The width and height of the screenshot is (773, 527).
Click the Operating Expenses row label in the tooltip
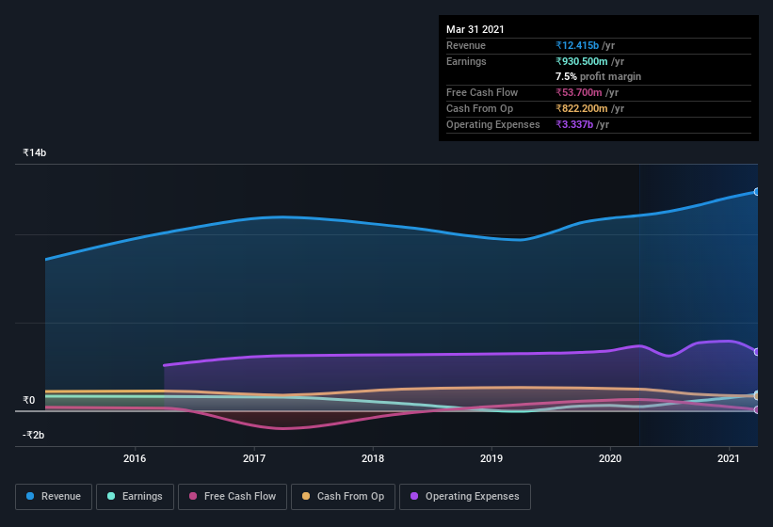(x=493, y=124)
